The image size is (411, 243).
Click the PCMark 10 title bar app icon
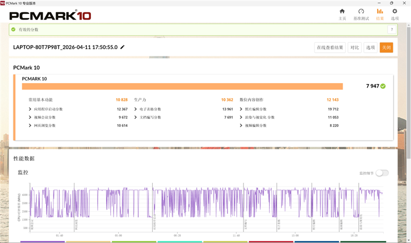tap(3, 3)
